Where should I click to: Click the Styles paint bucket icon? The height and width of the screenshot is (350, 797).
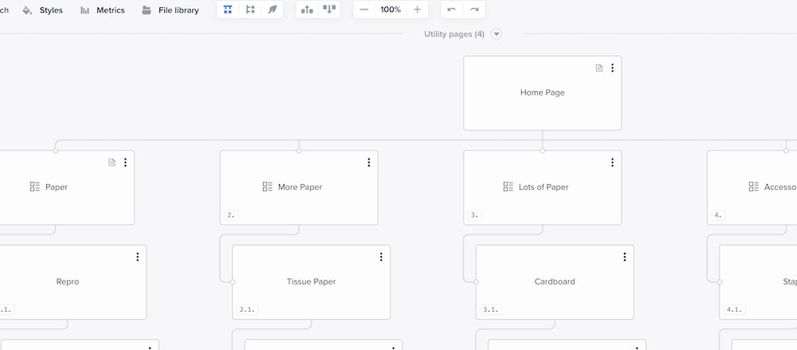(27, 10)
